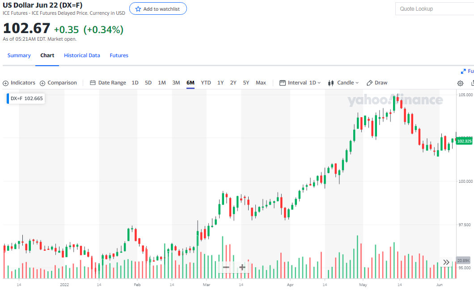Click the Feb date axis label
Image resolution: width=474 pixels, height=291 pixels.
(x=137, y=285)
